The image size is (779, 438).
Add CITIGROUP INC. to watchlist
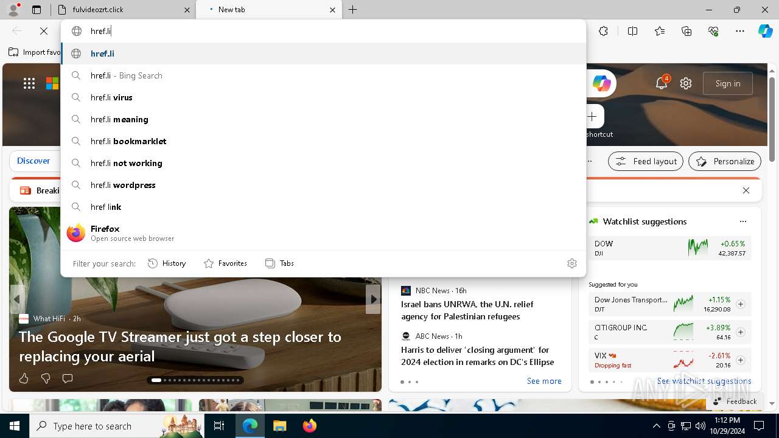741,332
